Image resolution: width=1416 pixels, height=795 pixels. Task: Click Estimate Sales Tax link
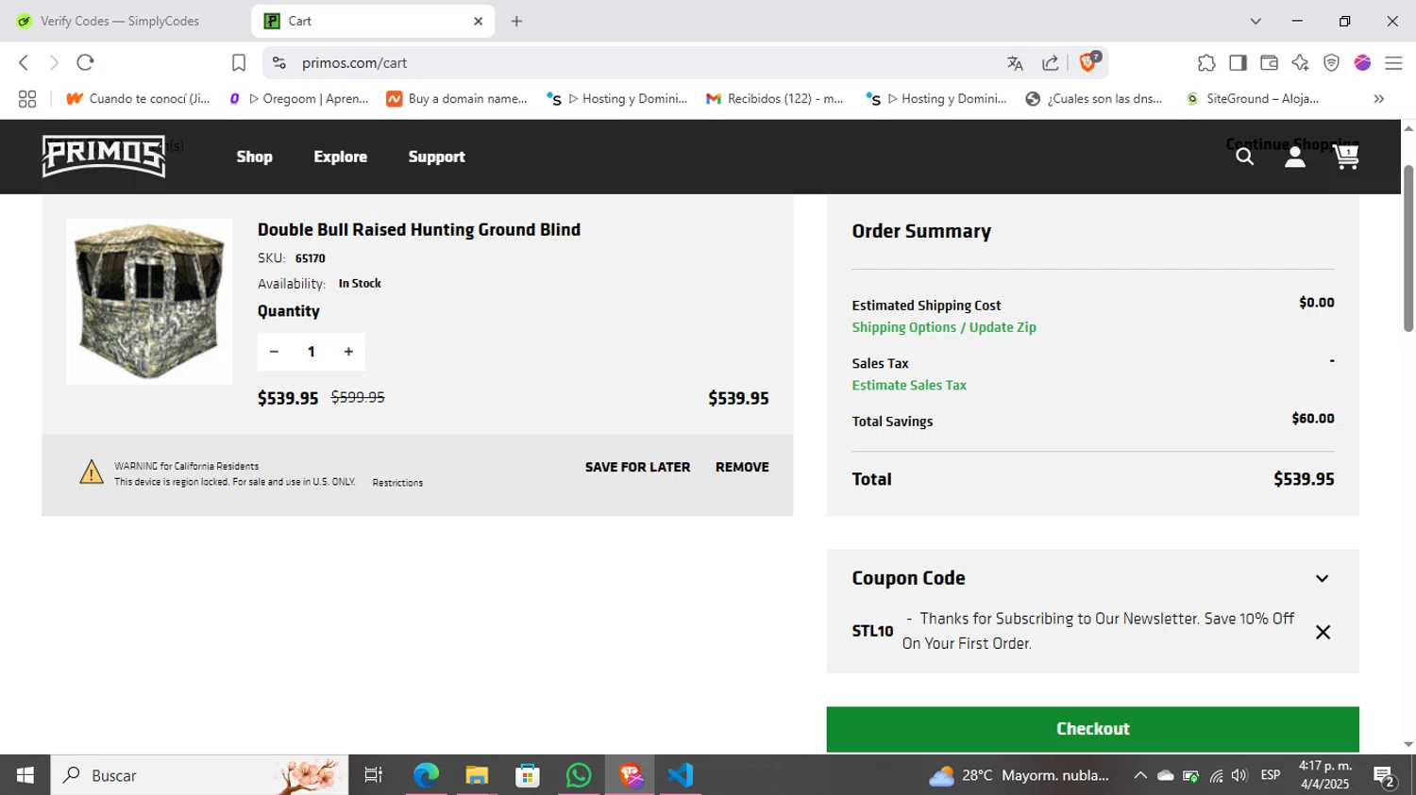(x=909, y=385)
